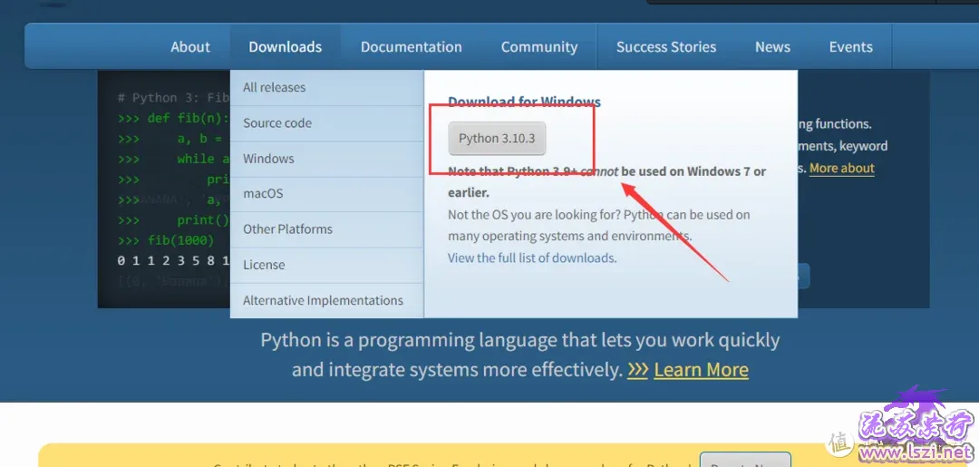This screenshot has width=979, height=467.
Task: Click the 'fib(1000)' code line
Action: pyautogui.click(x=181, y=240)
